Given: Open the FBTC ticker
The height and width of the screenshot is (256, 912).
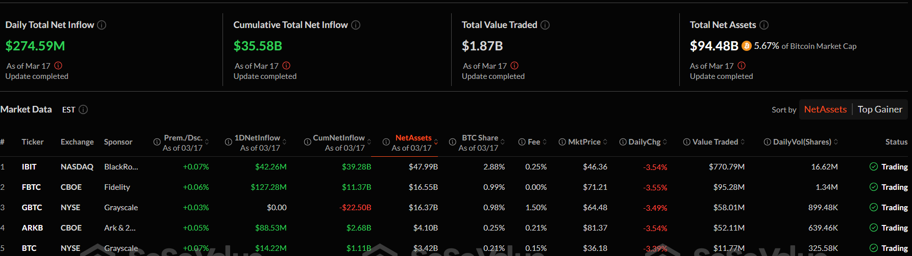Looking at the screenshot, I should (31, 187).
